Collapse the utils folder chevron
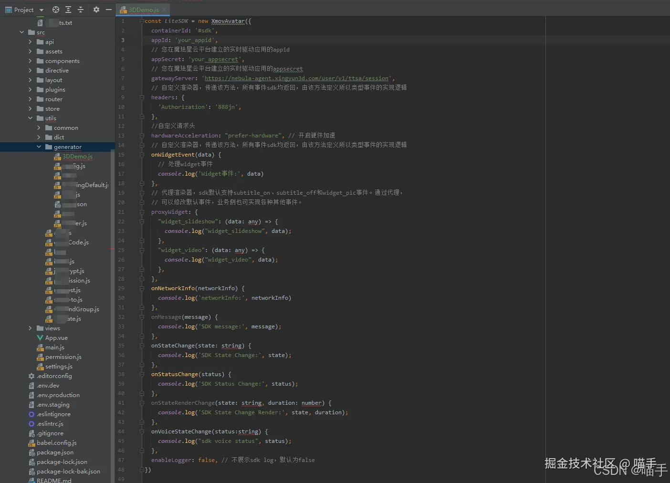The image size is (670, 483). click(30, 118)
